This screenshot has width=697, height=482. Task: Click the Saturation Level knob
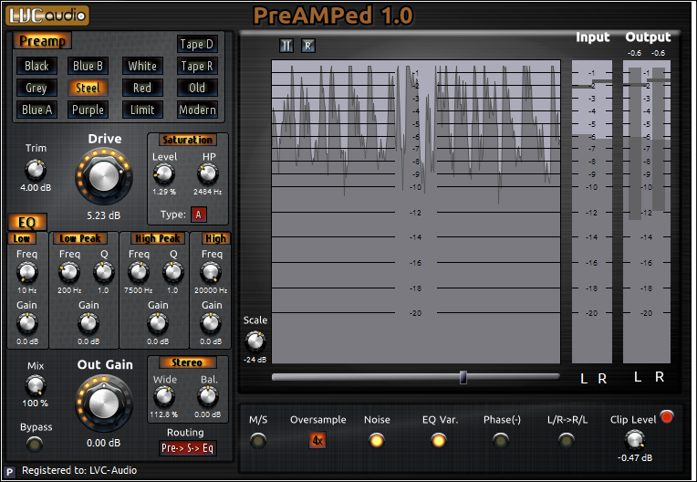point(164,173)
